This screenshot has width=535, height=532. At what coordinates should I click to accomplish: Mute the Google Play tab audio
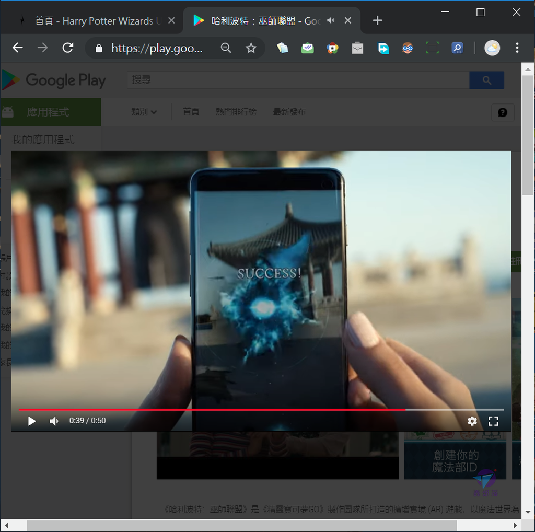tap(331, 20)
